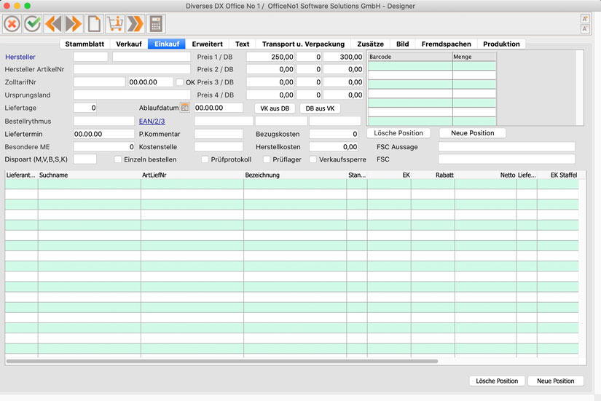Click the P.Kommentar input field

coord(219,134)
